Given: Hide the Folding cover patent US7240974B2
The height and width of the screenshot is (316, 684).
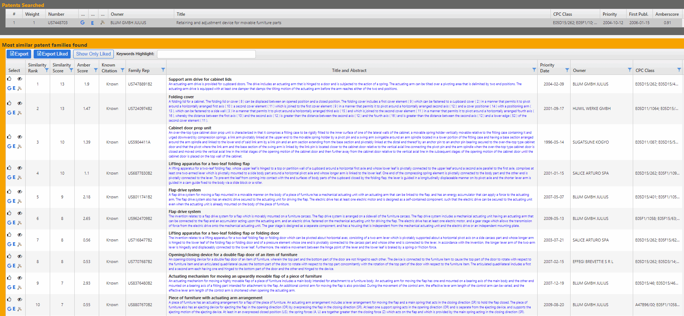Looking at the screenshot, I should [20, 103].
